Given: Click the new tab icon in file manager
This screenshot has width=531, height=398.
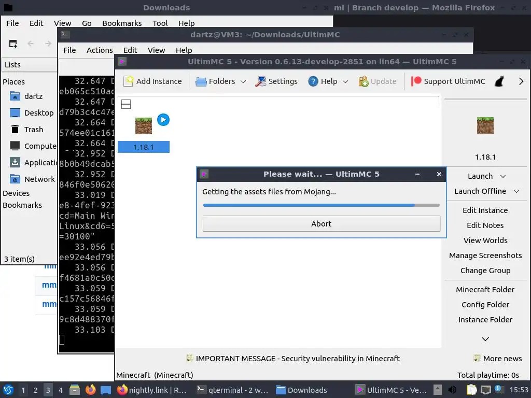Looking at the screenshot, I should point(13,44).
